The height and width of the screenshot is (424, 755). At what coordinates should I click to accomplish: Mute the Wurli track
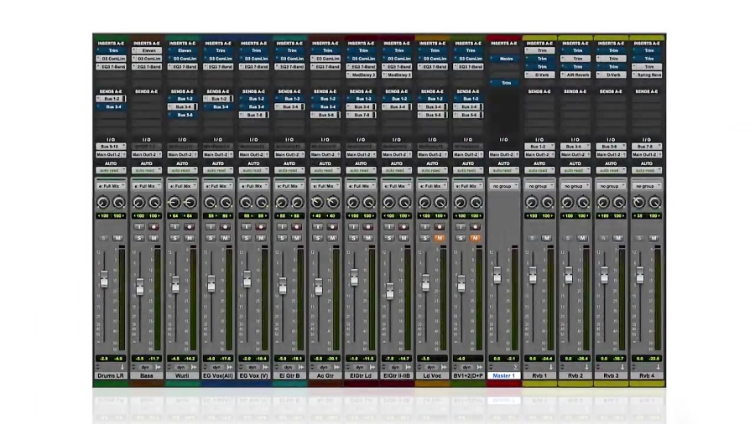coord(190,238)
